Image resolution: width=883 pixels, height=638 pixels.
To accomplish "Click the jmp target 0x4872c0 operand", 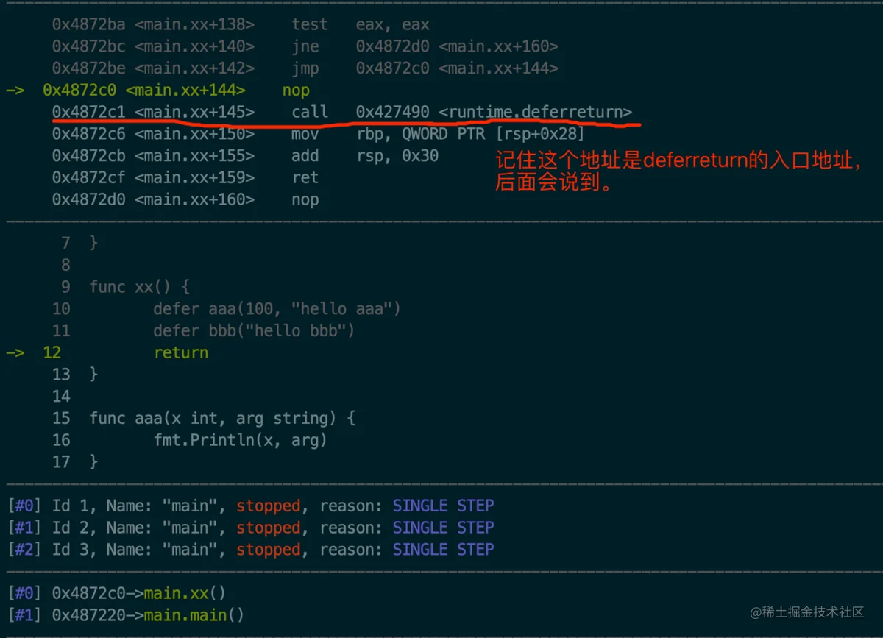I will click(393, 68).
